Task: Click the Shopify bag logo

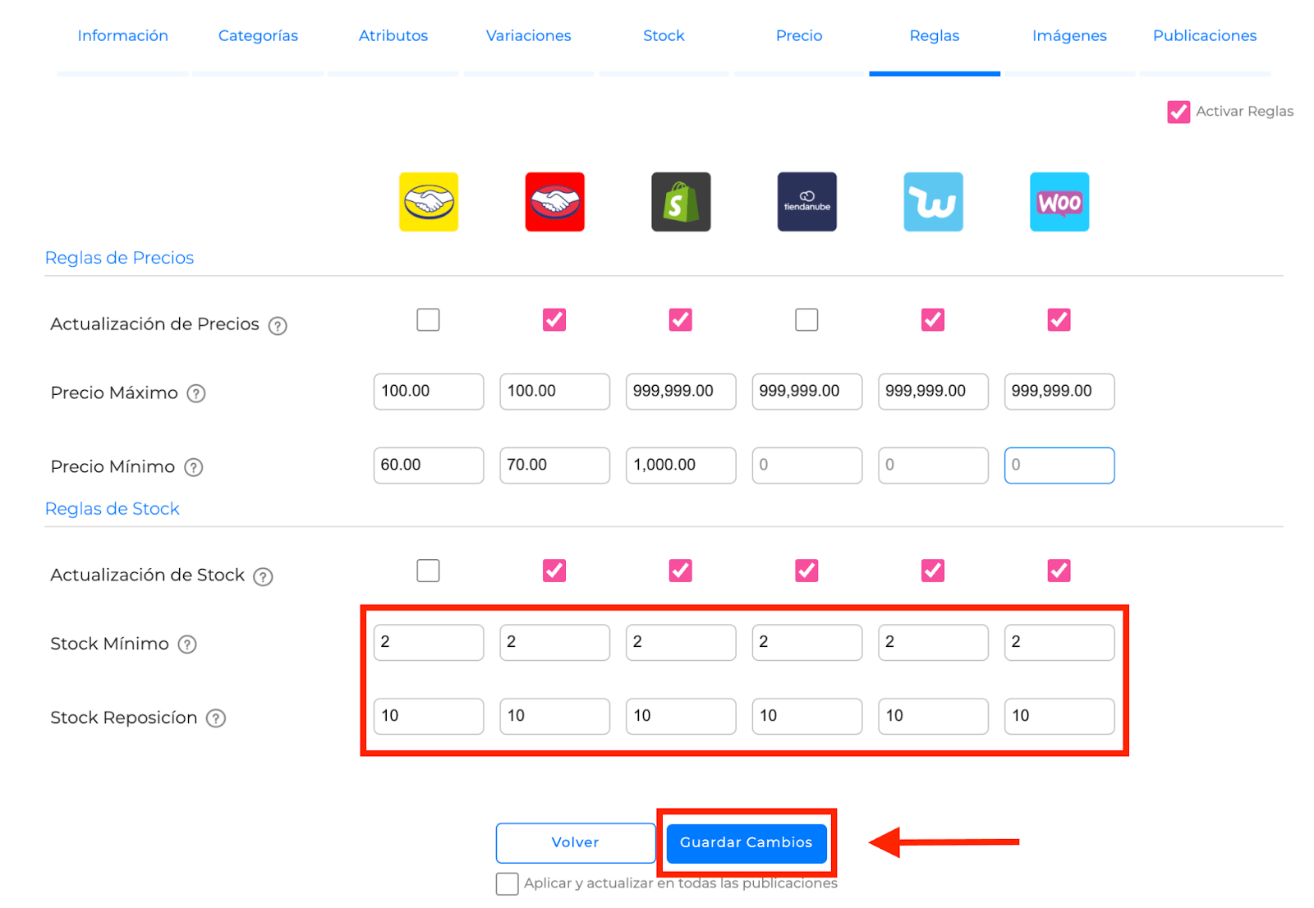Action: (681, 202)
